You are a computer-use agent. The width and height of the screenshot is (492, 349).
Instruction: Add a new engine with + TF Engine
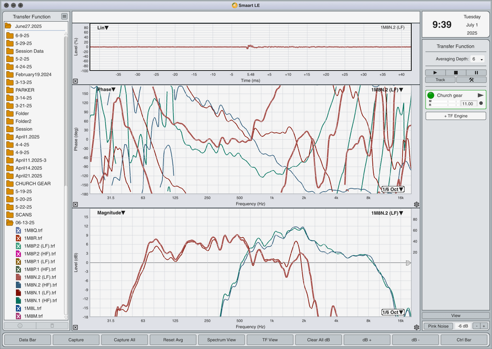coord(455,116)
